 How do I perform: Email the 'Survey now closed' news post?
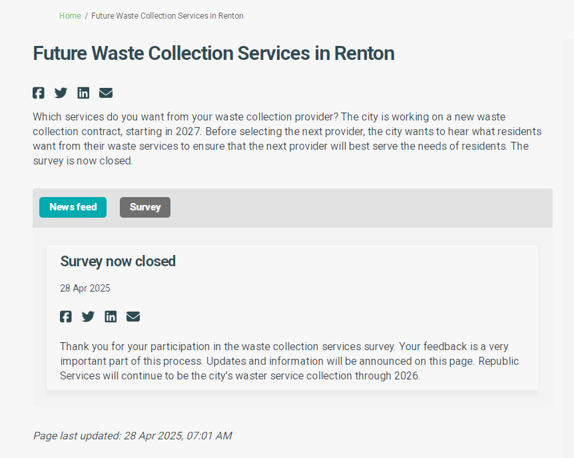click(x=133, y=316)
